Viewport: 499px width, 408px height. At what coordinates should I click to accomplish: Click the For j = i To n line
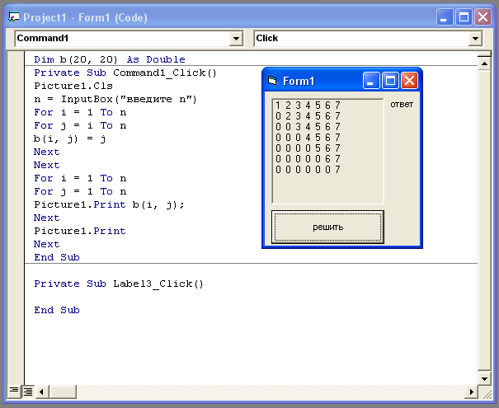[80, 125]
